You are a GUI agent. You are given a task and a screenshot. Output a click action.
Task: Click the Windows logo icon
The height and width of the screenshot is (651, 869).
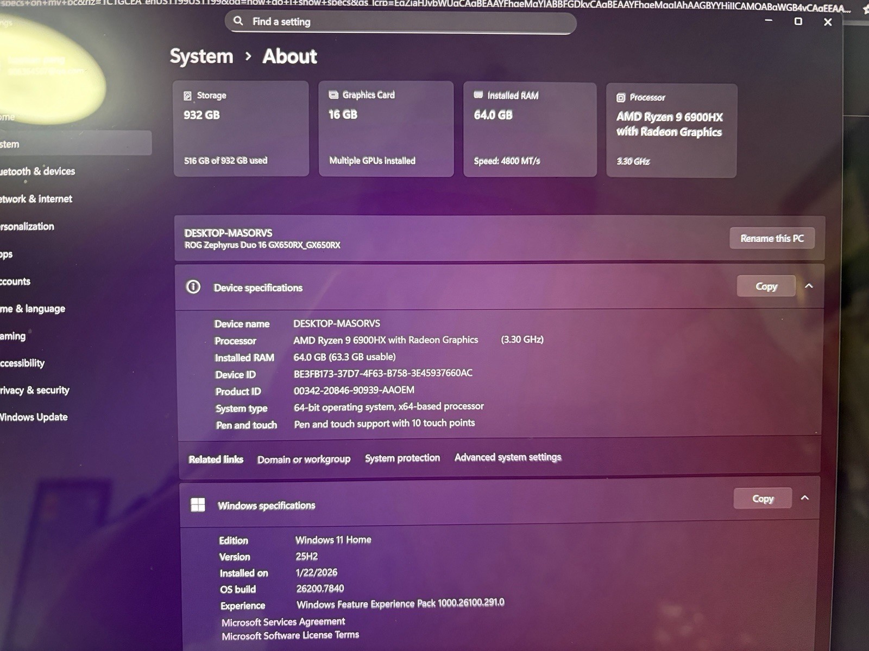tap(198, 505)
